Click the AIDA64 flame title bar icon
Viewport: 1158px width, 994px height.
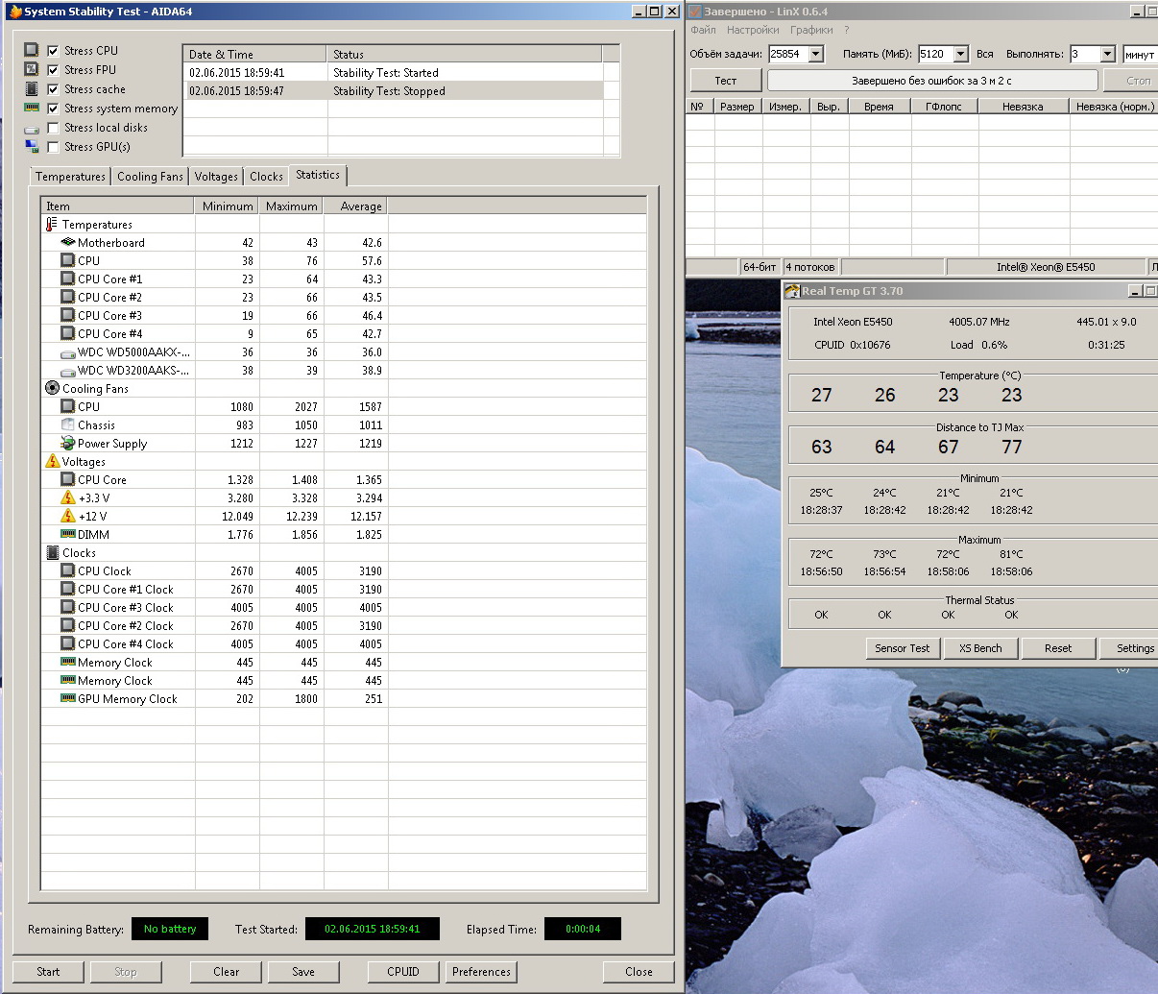[x=15, y=12]
